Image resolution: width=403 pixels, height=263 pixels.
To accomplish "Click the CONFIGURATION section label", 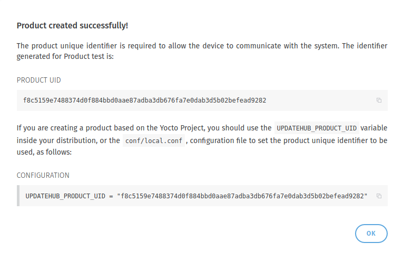I will (x=43, y=176).
